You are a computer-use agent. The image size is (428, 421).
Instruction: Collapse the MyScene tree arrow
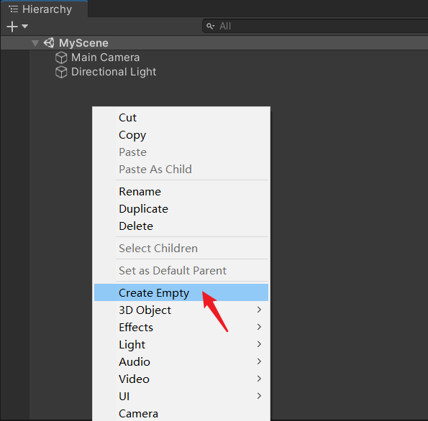(x=35, y=43)
